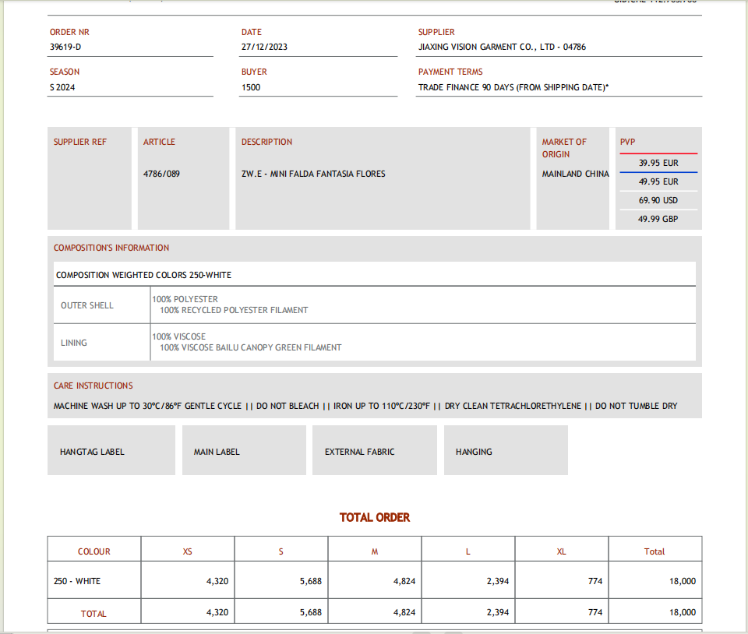Viewport: 748px width, 634px height.
Task: Select the XS column header in Total Order
Action: 188,551
